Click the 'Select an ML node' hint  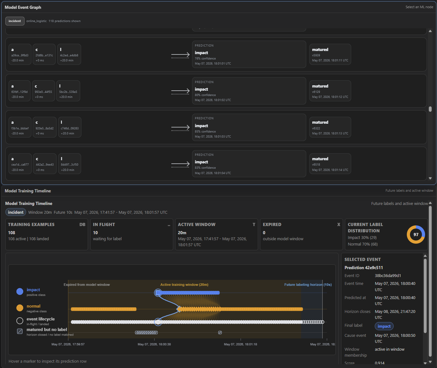[x=419, y=7]
